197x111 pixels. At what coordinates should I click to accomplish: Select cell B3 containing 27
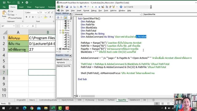[x=42, y=49]
